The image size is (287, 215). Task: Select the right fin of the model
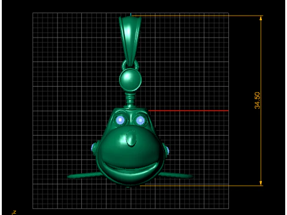click(176, 175)
